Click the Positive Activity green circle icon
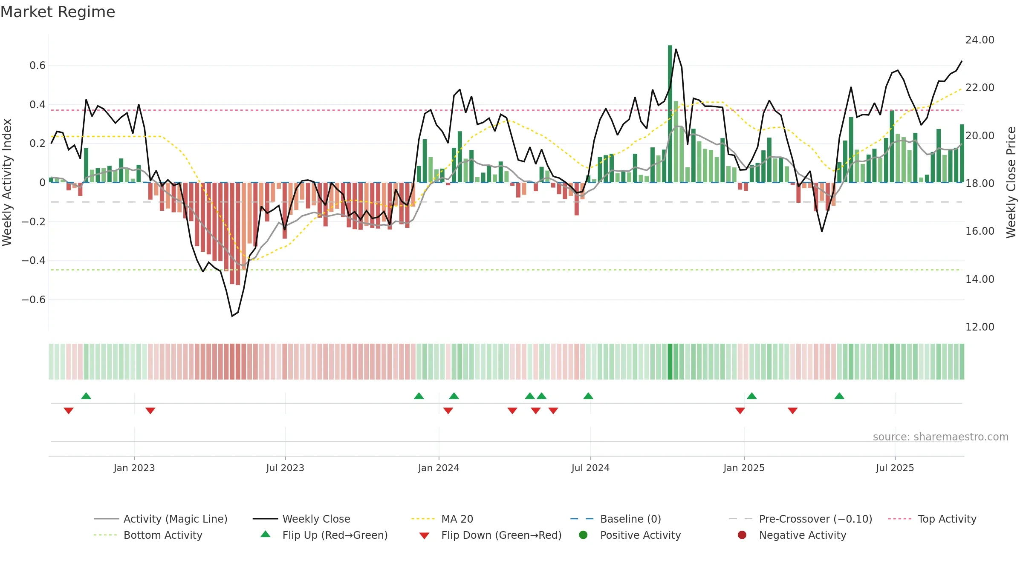The image size is (1023, 575). (583, 535)
